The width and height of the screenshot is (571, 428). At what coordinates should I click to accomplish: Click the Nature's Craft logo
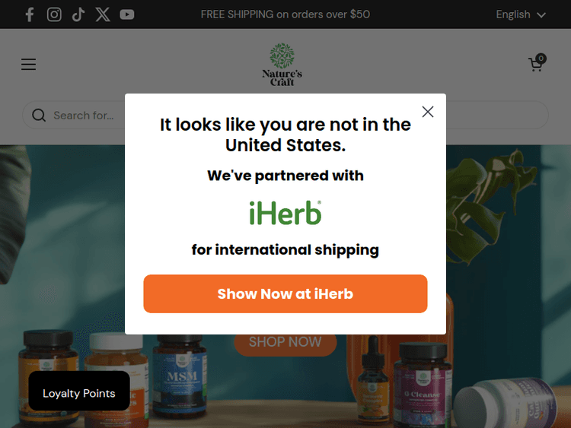pos(282,65)
